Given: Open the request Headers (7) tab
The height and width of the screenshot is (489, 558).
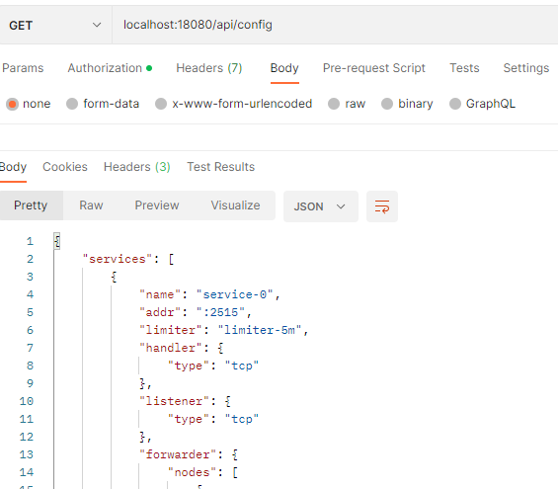Looking at the screenshot, I should (209, 68).
